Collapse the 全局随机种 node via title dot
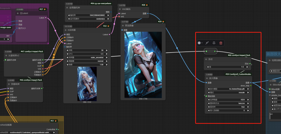 (x=67, y=8)
